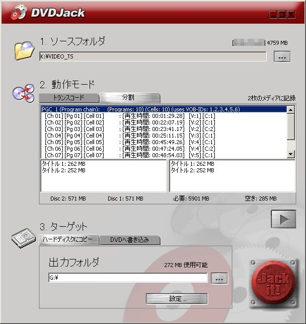Select the PGC 1 Program chain row
This screenshot has width=306, height=324.
coord(164,109)
